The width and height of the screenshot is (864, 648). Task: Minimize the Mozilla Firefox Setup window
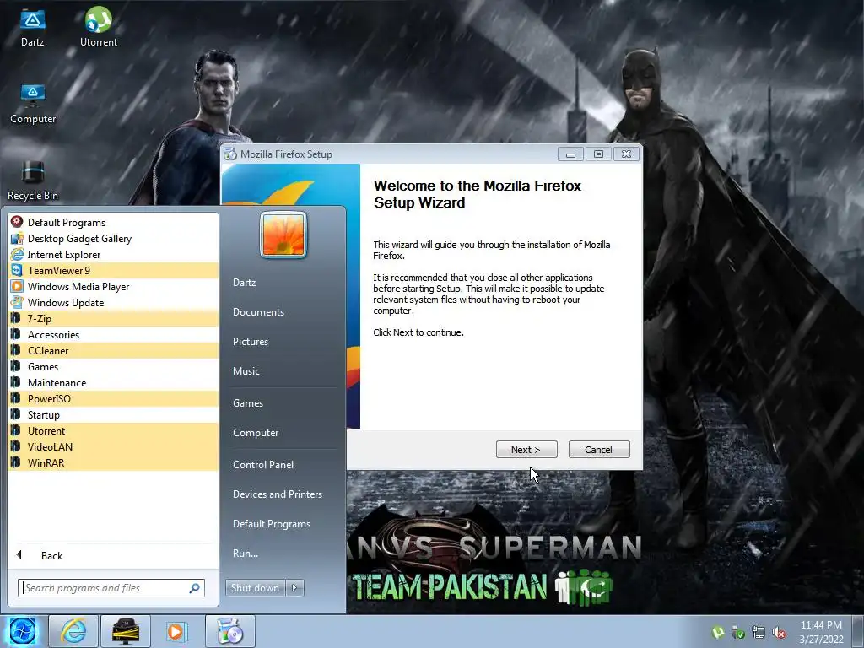pyautogui.click(x=571, y=154)
